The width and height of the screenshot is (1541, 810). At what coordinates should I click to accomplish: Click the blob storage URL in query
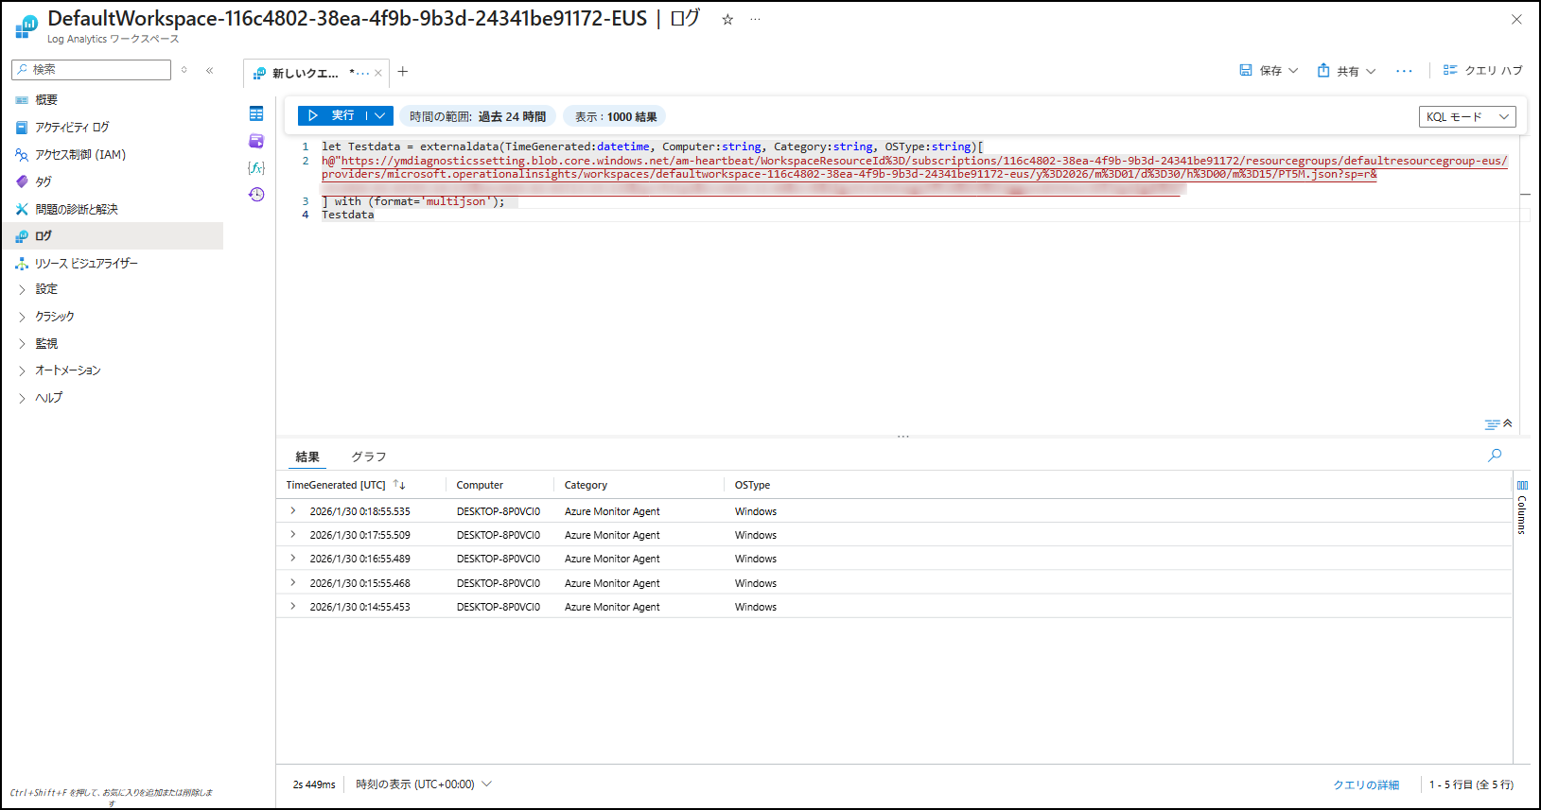coord(915,167)
